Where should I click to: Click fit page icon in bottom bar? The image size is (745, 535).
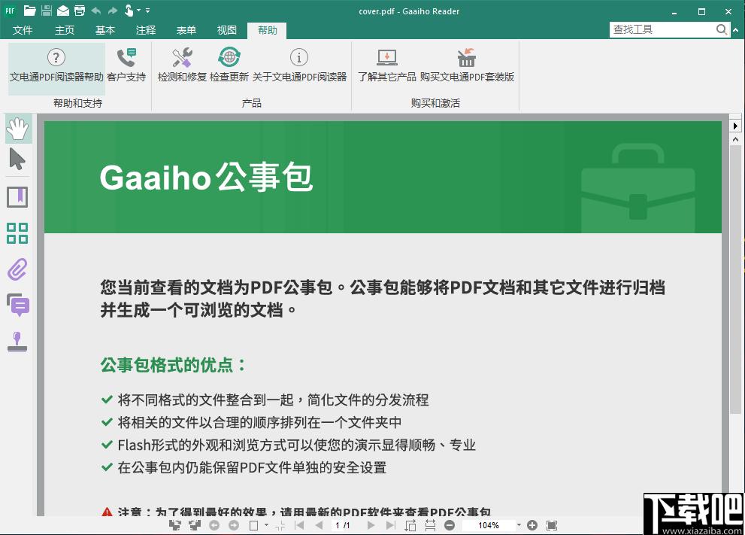coord(410,525)
